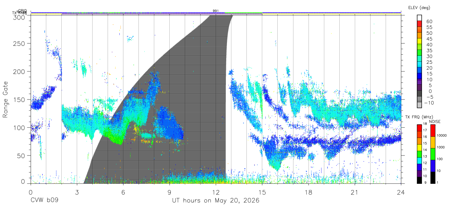Click the '15' hour tick label on x-axis
451x208 pixels.
pos(262,192)
